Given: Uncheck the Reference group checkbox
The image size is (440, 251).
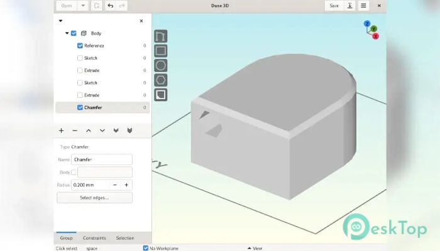Looking at the screenshot, I should coord(80,46).
